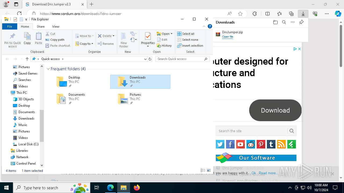
Task: Open YouTube social icon on site
Action: coord(241,144)
